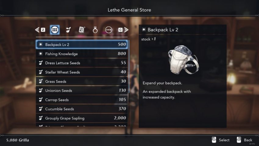Select Stellar Wheat Seeds row

82,72
